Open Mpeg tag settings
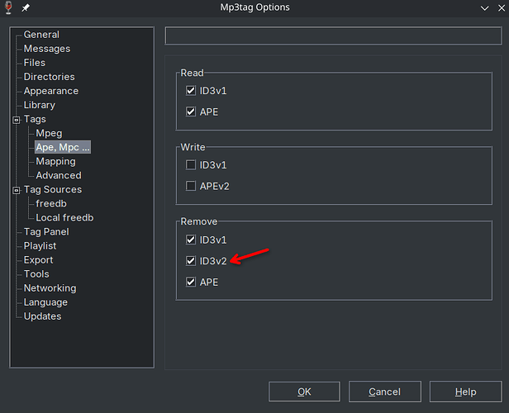The image size is (509, 413). click(49, 133)
